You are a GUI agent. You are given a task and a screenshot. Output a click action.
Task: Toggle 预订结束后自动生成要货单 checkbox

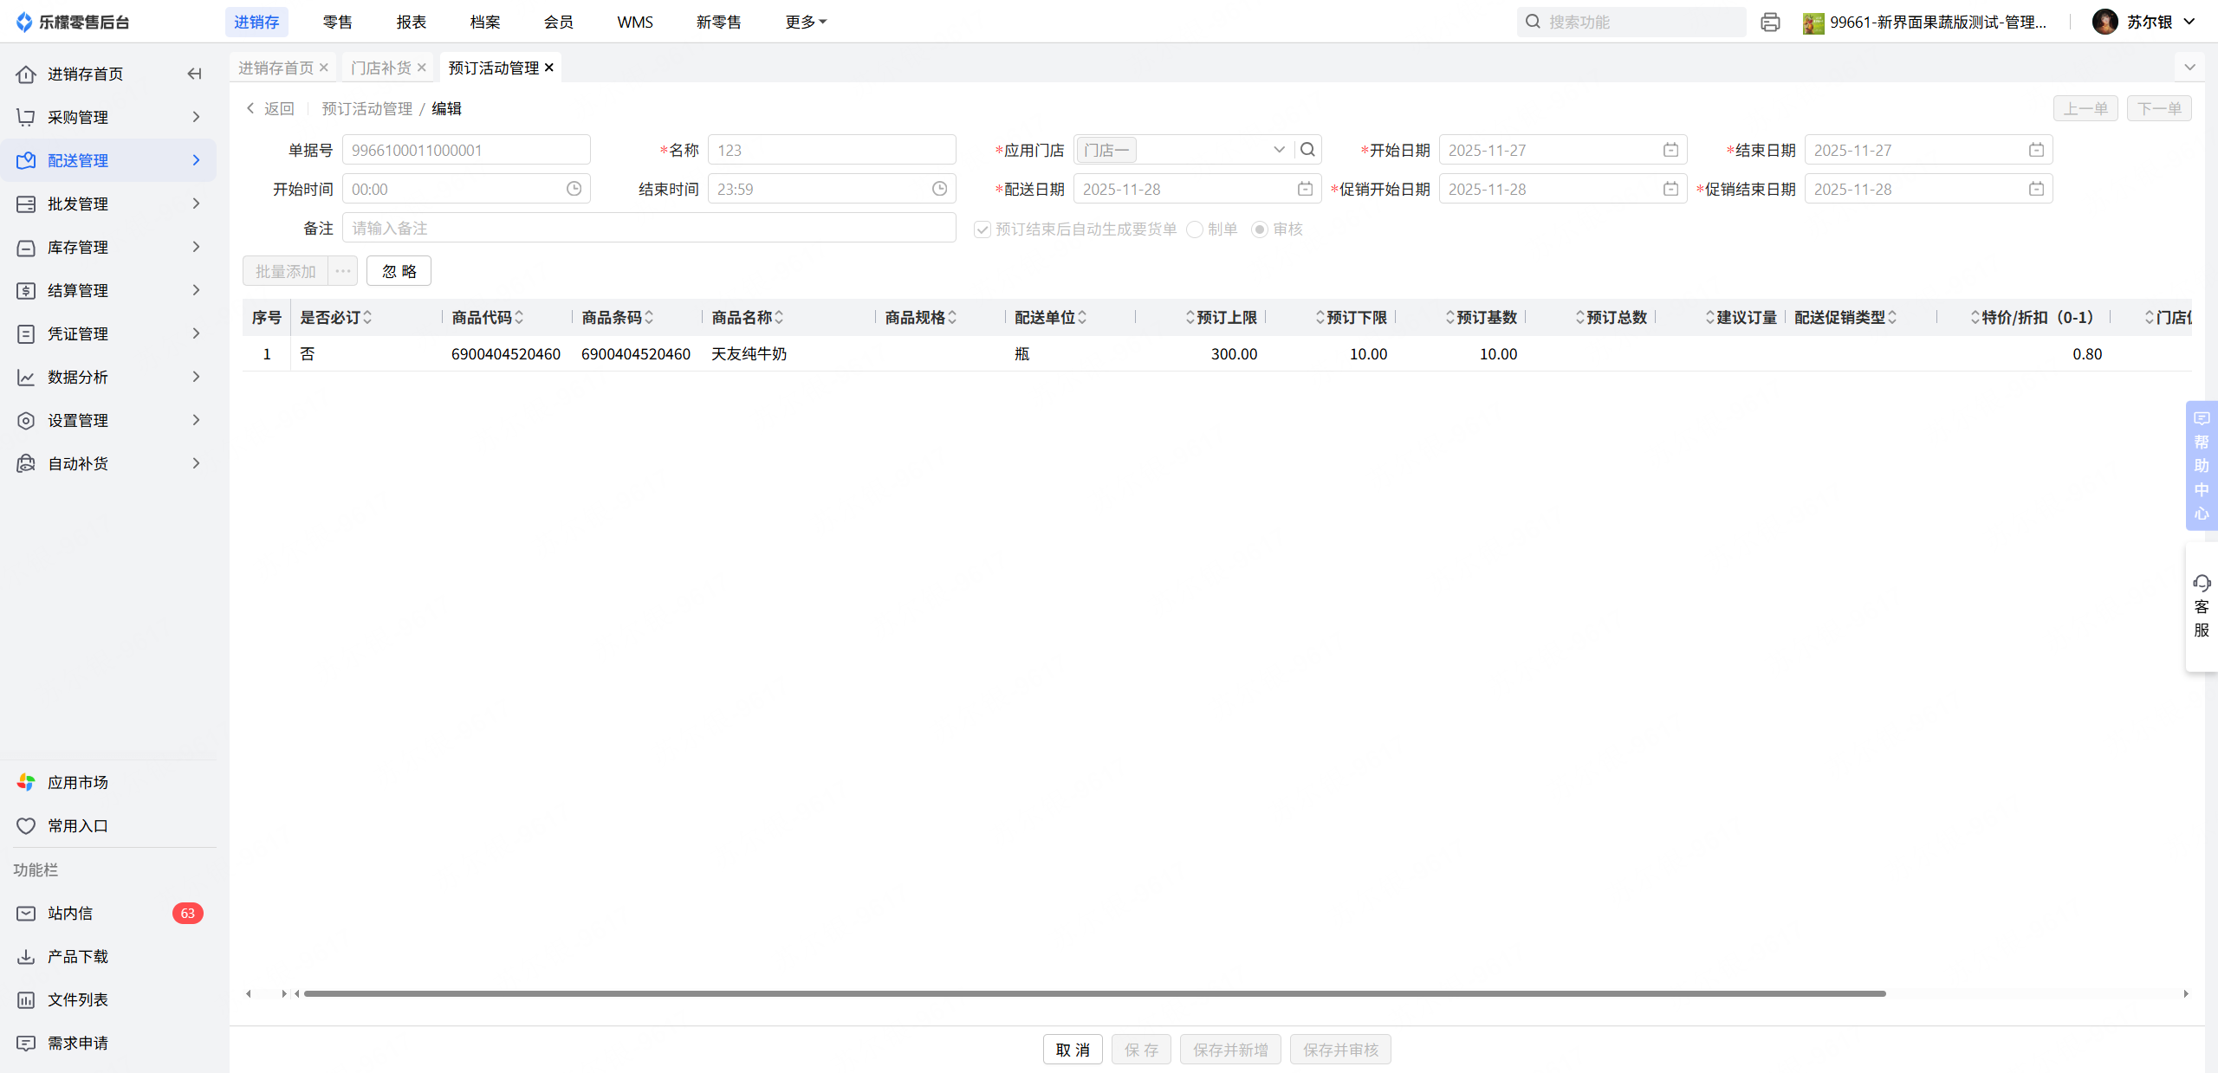(982, 229)
